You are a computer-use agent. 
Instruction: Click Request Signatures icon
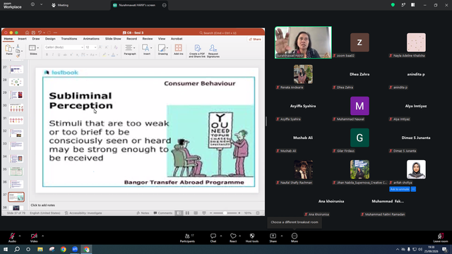(213, 51)
